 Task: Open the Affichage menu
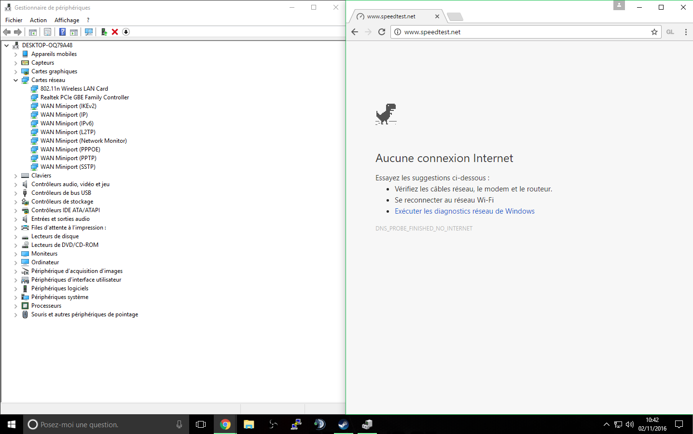pyautogui.click(x=67, y=20)
